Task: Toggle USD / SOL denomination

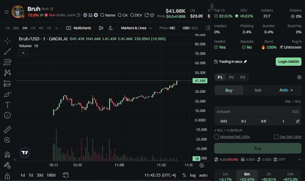Action: 190,28
